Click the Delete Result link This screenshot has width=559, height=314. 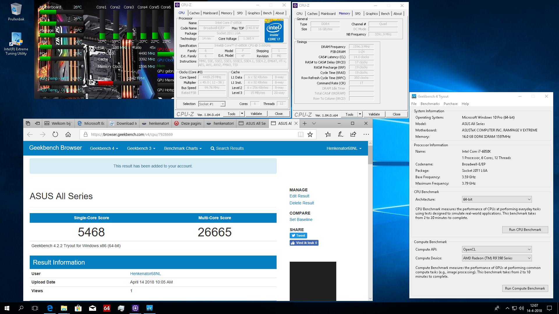[302, 203]
